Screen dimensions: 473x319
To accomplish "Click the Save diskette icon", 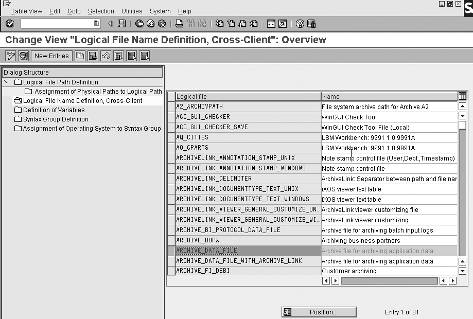I will point(122,24).
